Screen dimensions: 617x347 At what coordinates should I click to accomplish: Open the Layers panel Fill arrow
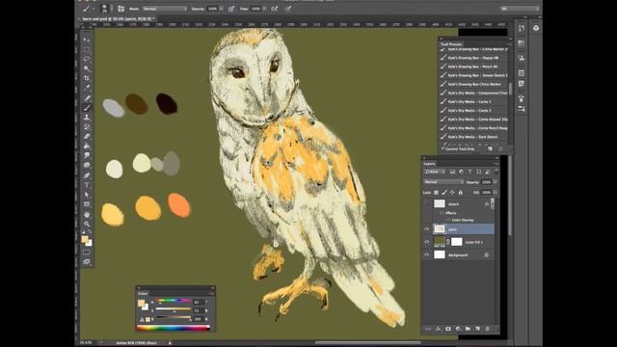click(495, 193)
